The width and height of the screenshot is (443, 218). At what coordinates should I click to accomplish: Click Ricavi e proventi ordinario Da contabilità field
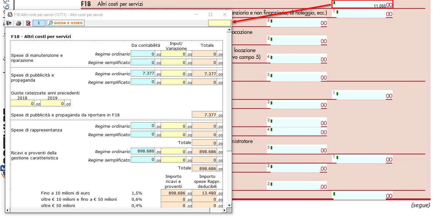[143, 151]
